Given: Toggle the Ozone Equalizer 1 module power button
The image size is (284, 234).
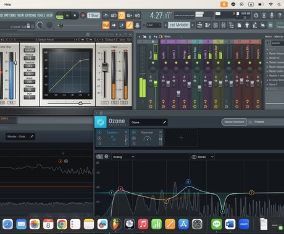Looking at the screenshot, I should [99, 132].
